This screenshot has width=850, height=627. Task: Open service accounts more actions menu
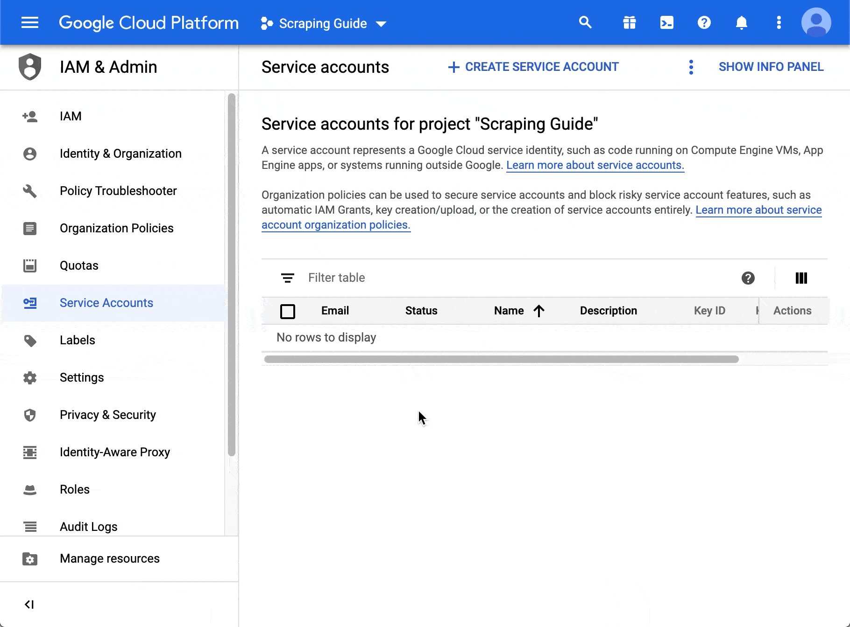(x=691, y=67)
